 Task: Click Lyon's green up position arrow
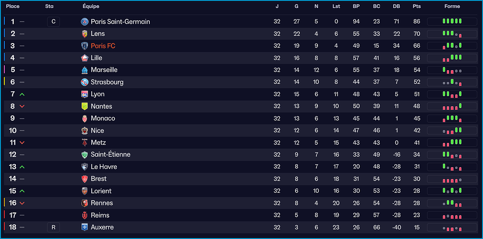pos(22,94)
